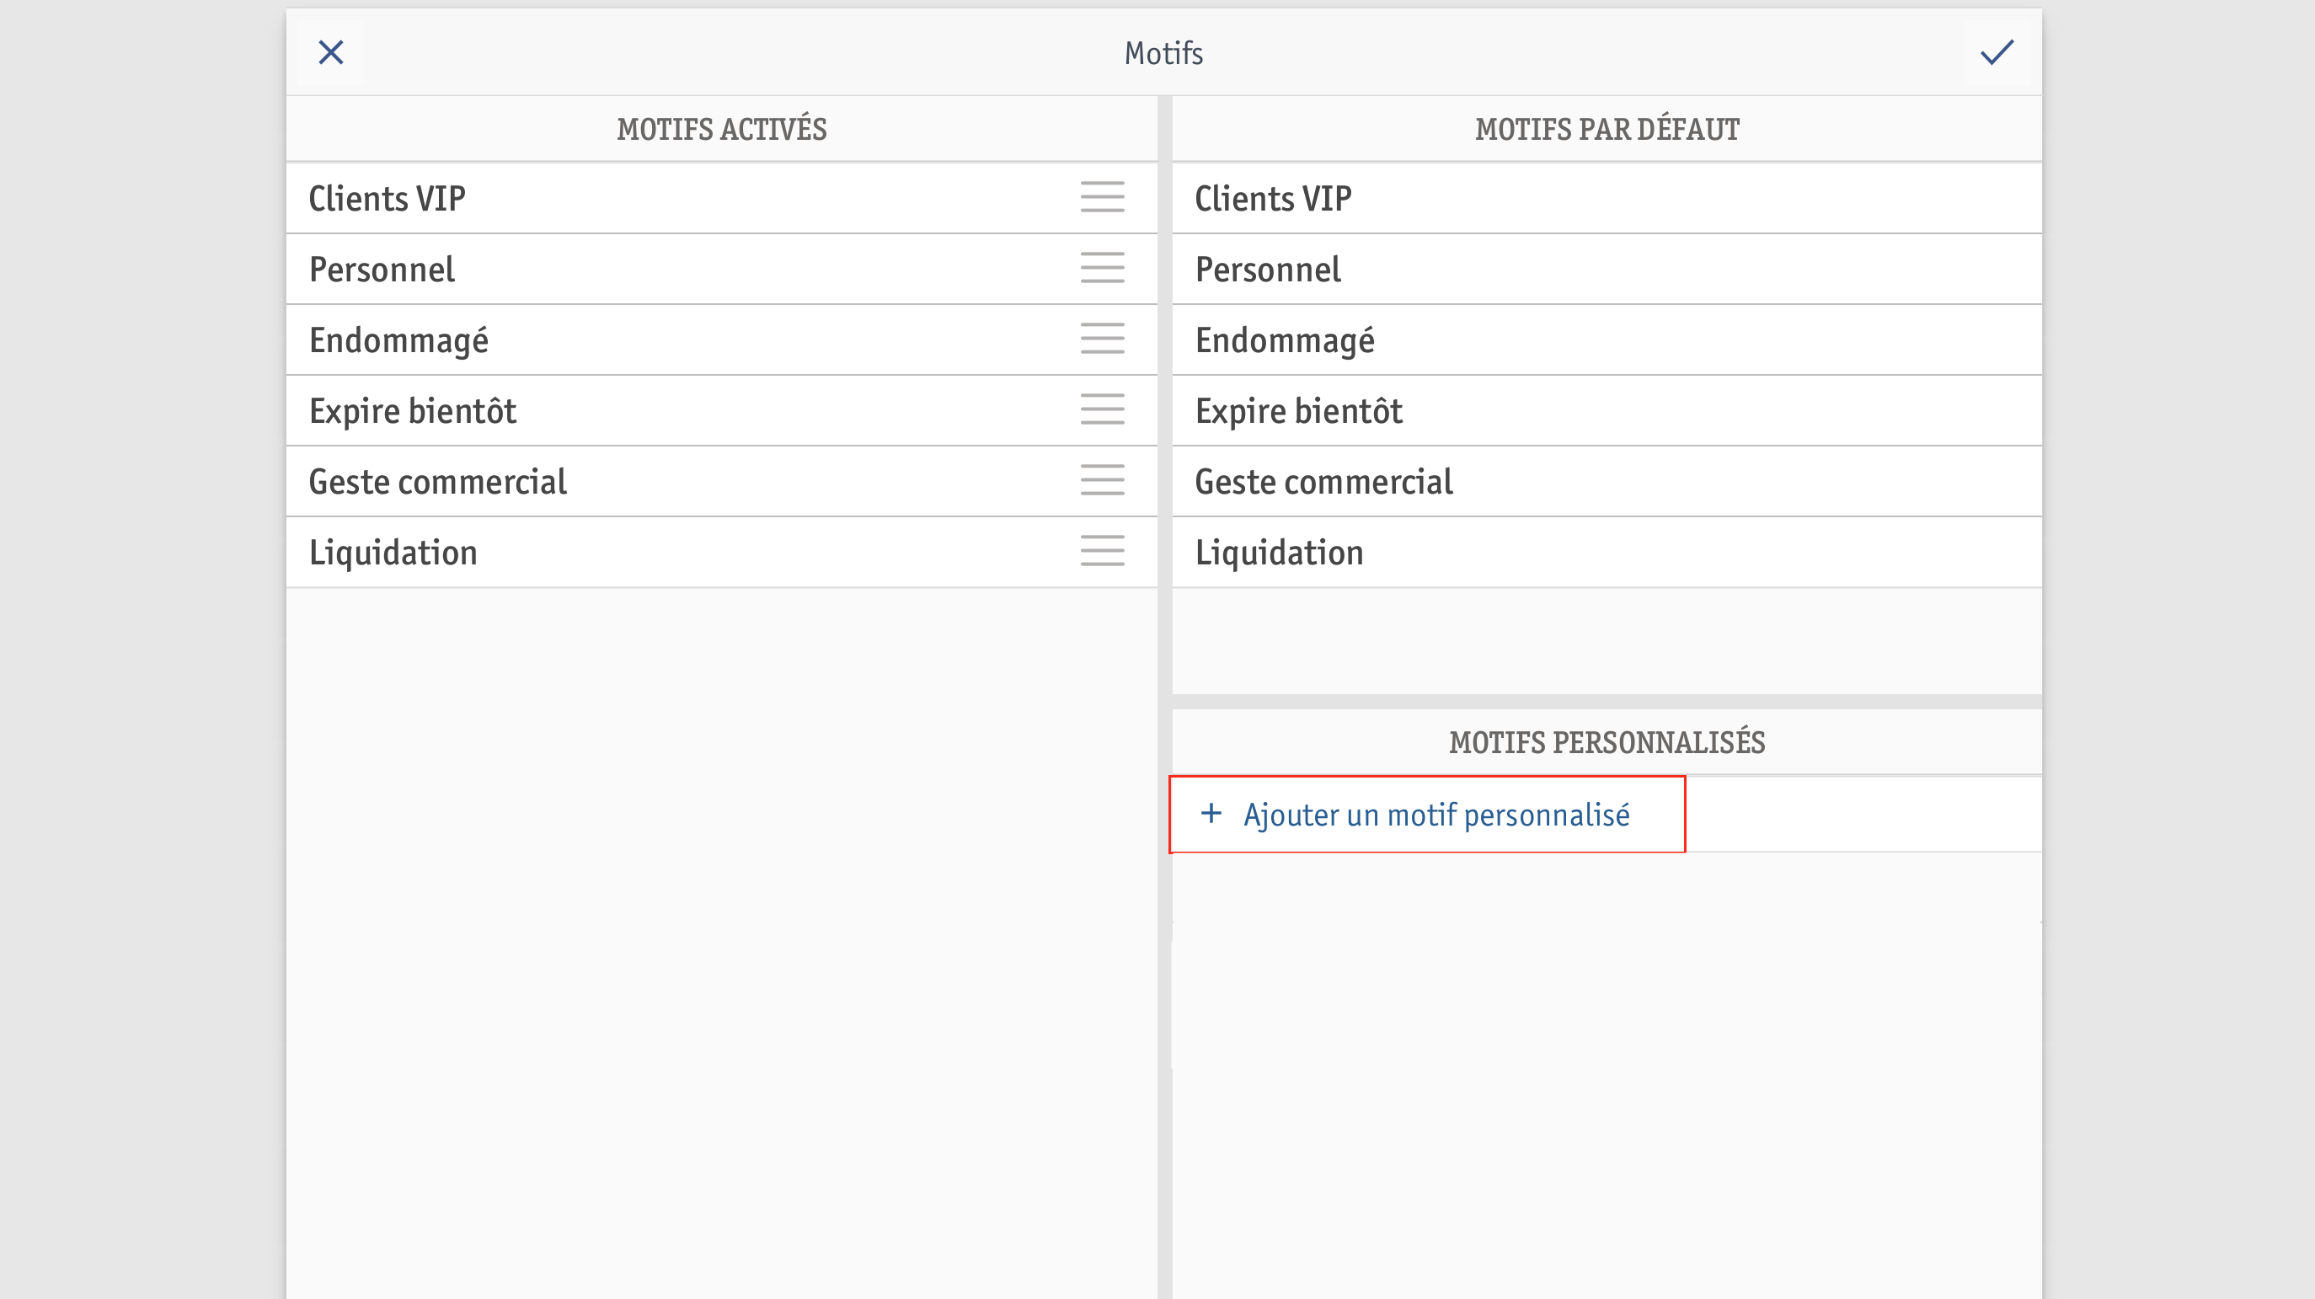Click the MOTIFS ACTIVÉS column header

[x=722, y=130]
